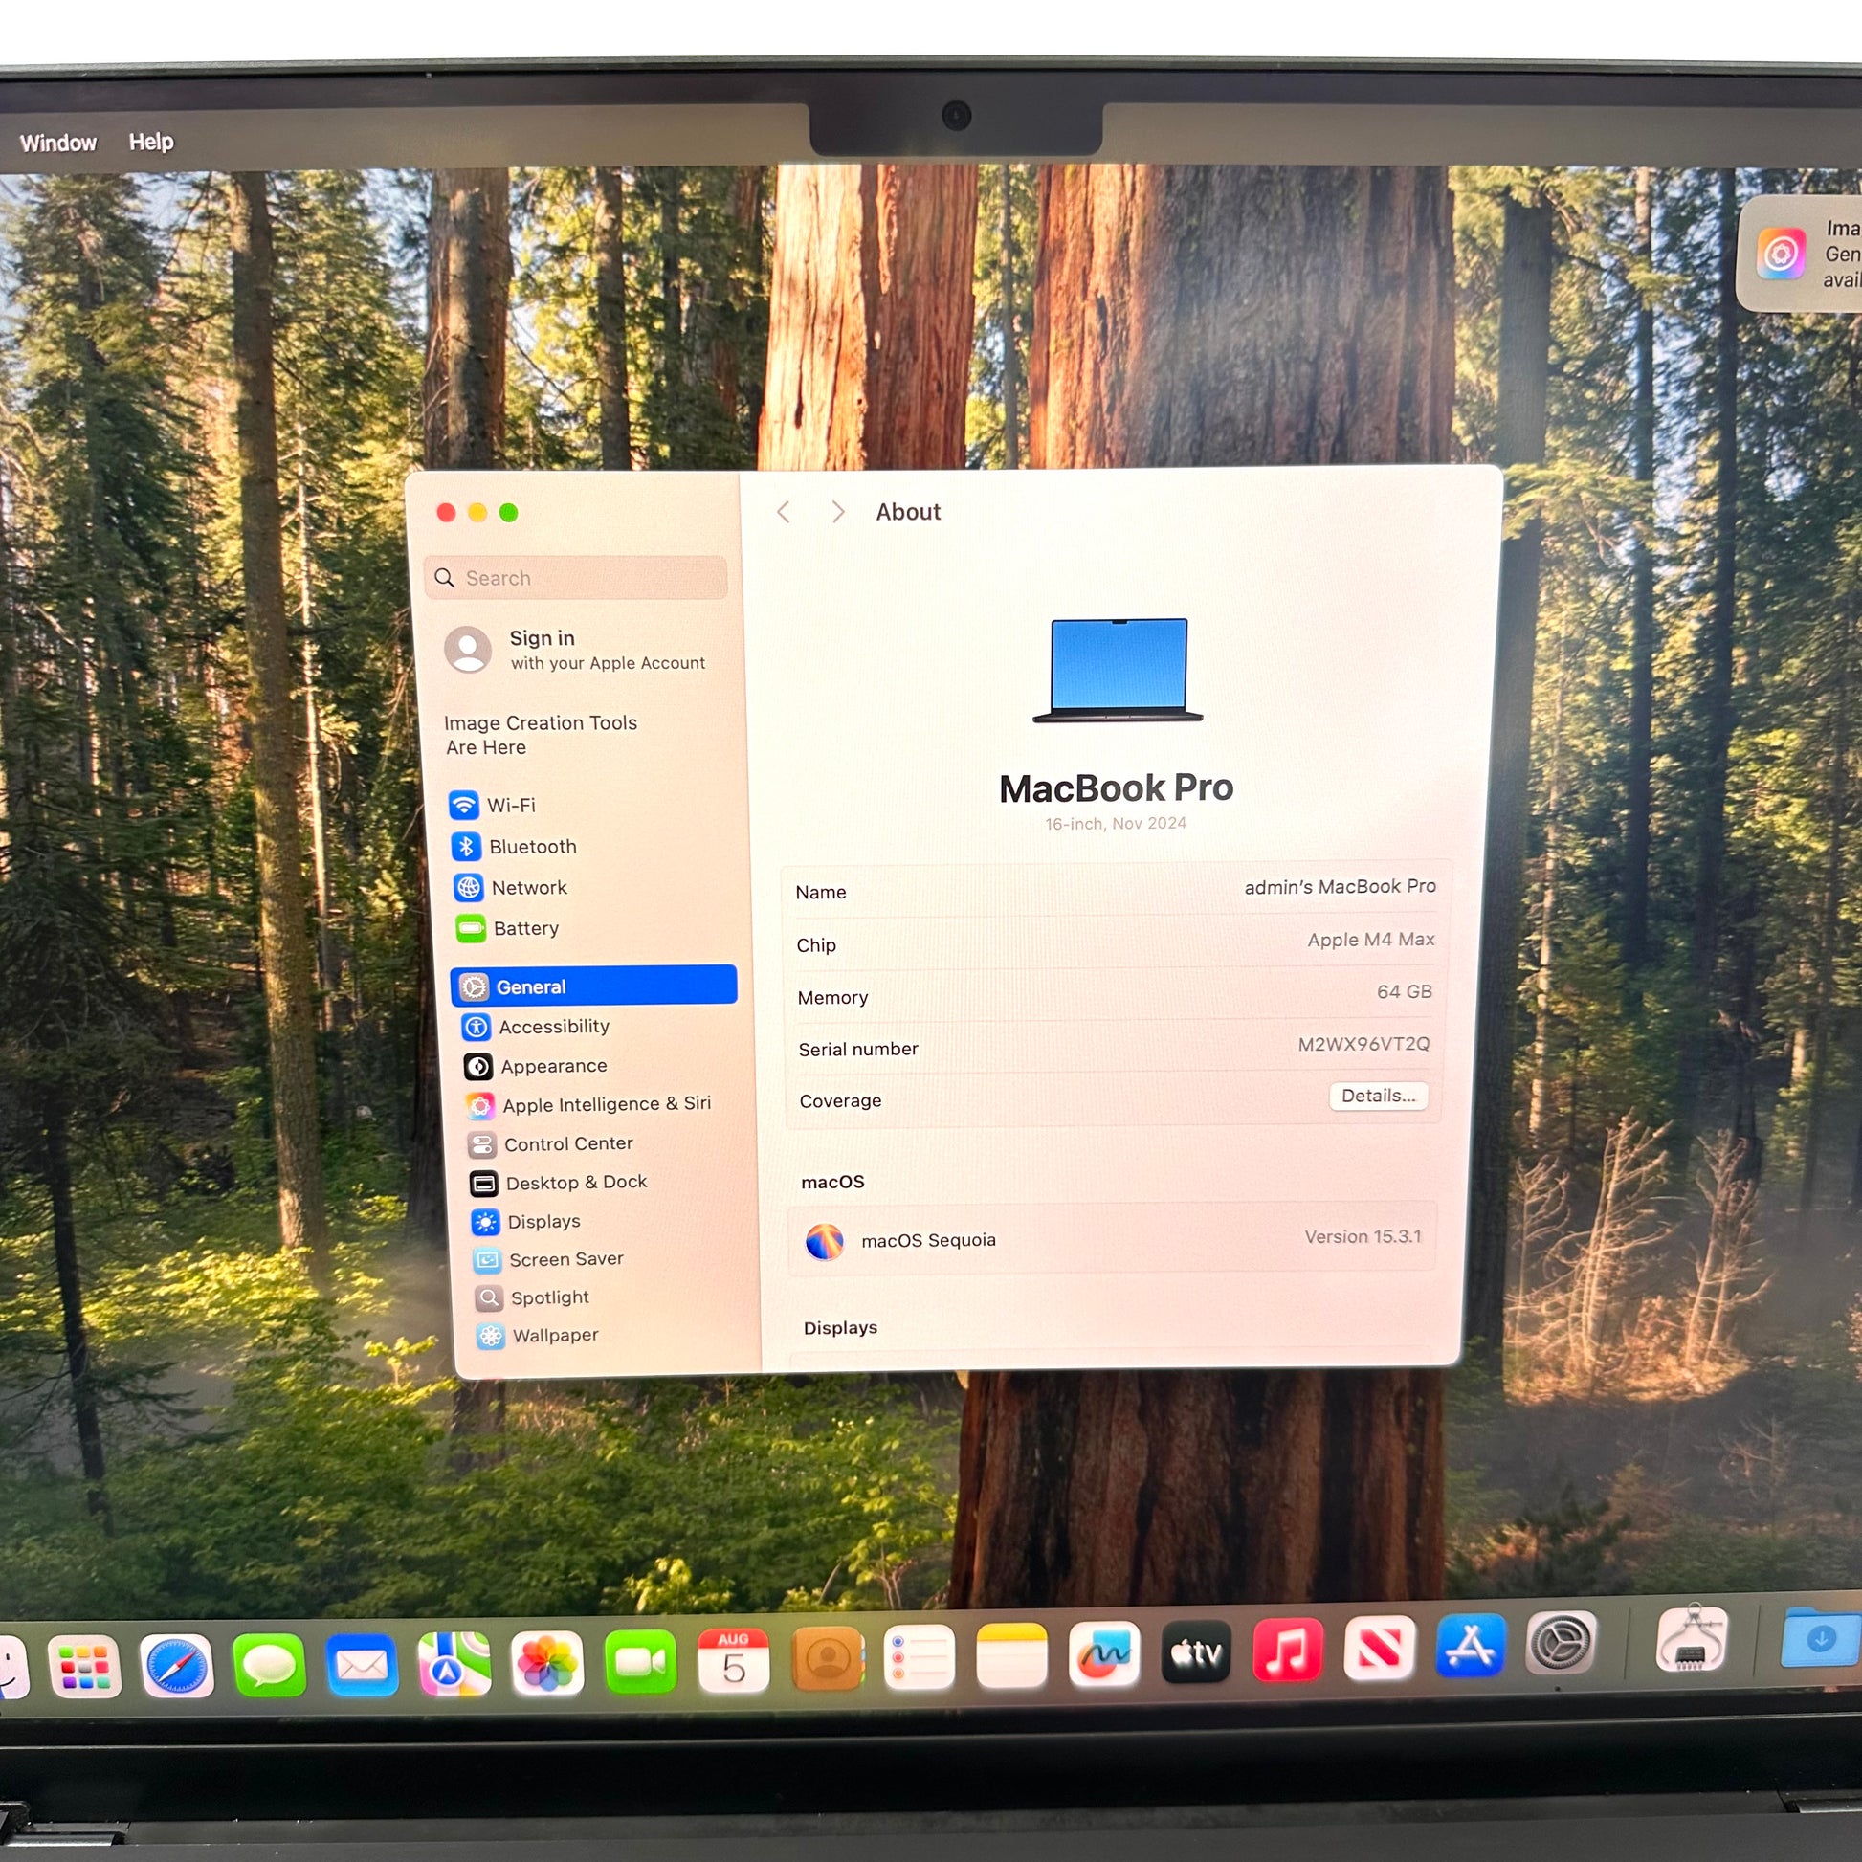Open Wallpaper settings

point(538,1336)
